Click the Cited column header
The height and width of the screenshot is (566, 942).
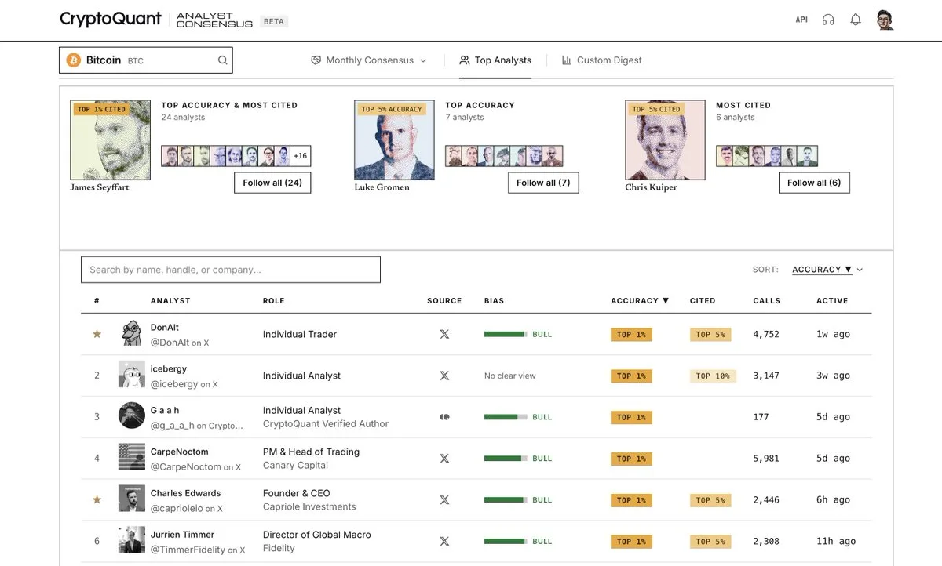(x=703, y=301)
